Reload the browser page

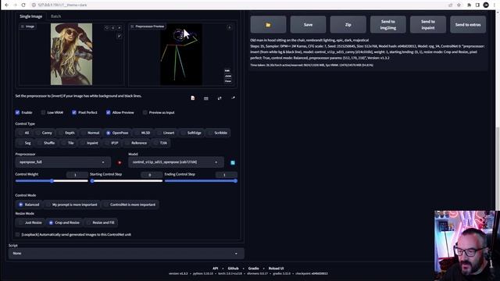(23, 5)
